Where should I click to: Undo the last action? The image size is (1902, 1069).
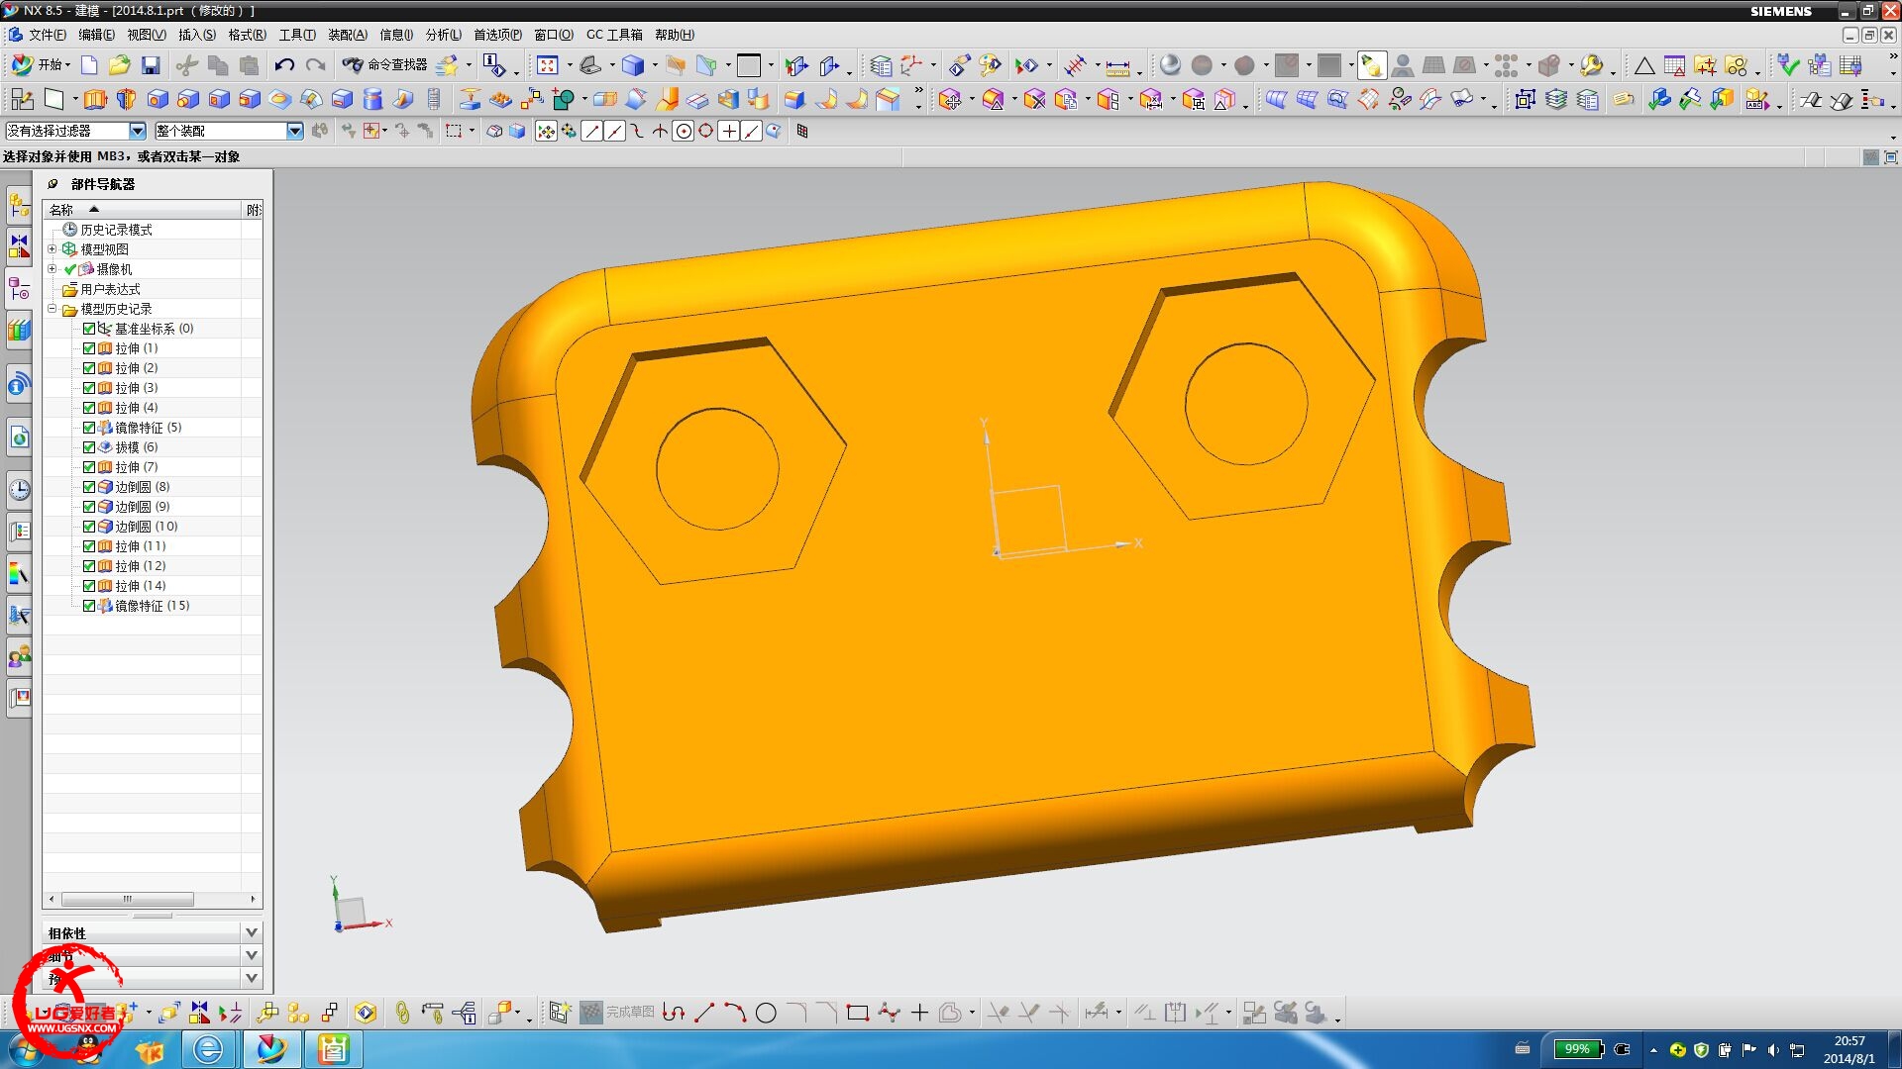(x=284, y=65)
